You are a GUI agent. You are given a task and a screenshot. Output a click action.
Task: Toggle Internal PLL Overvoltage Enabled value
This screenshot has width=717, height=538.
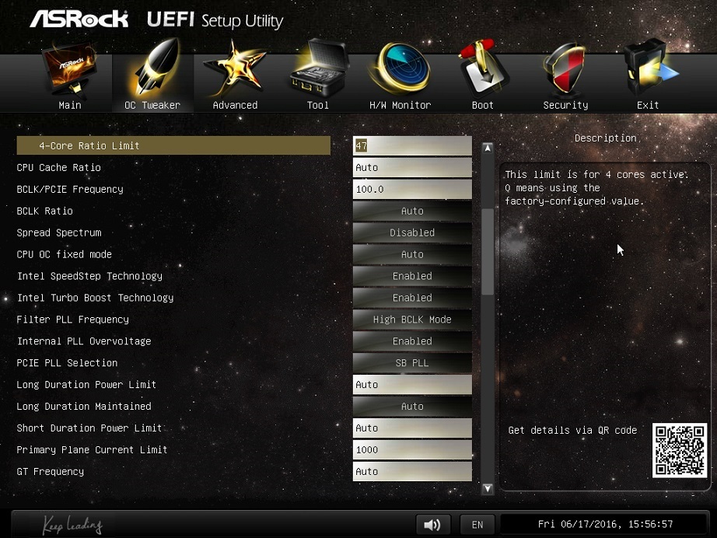(412, 341)
